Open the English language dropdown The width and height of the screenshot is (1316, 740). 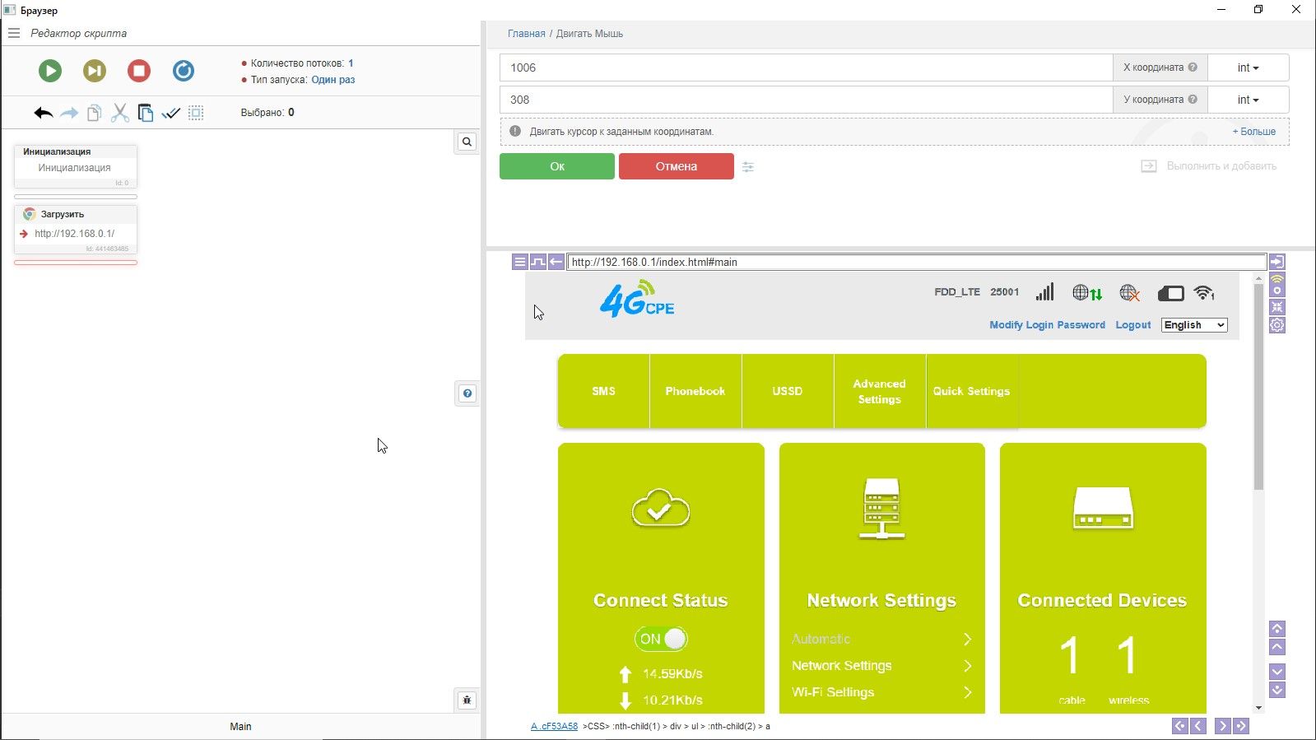click(x=1194, y=325)
